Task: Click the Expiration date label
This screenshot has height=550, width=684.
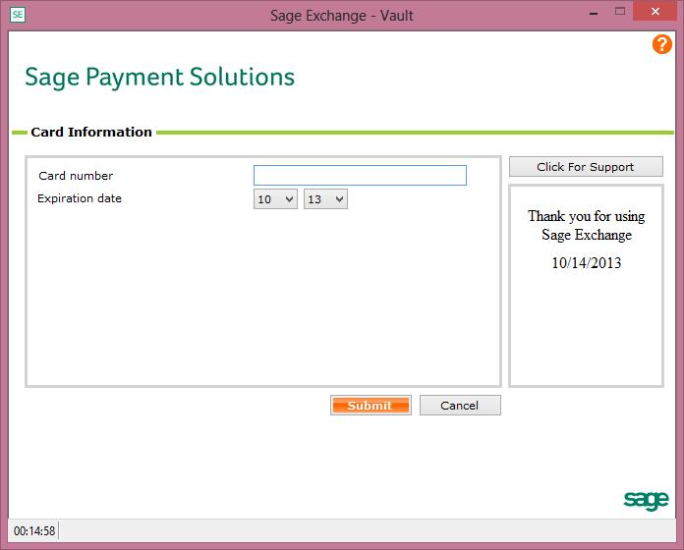Action: [x=80, y=198]
